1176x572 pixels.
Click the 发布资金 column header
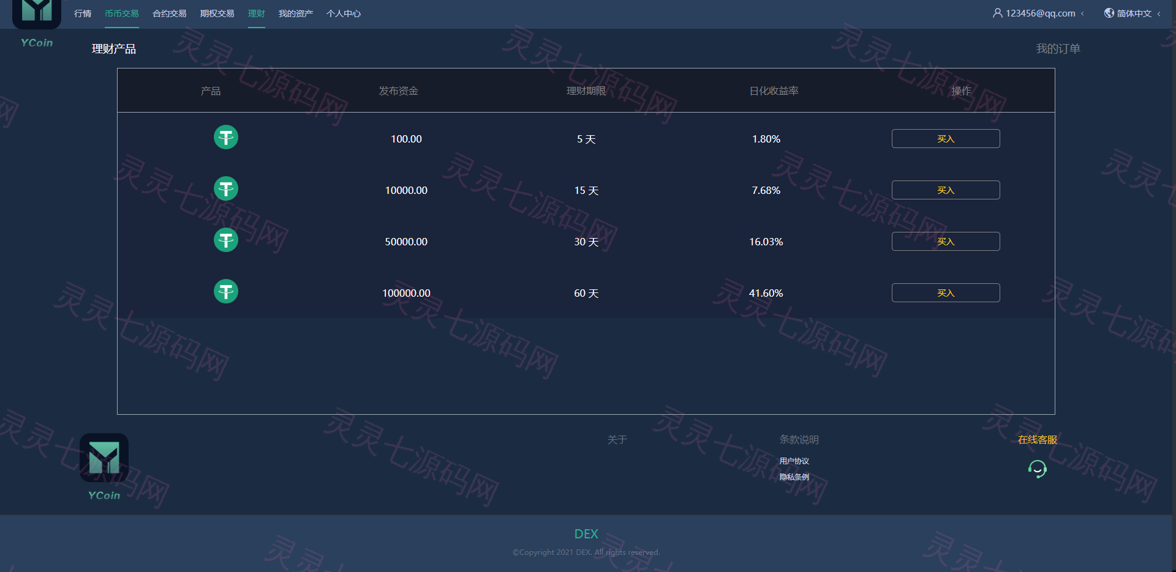pos(399,91)
